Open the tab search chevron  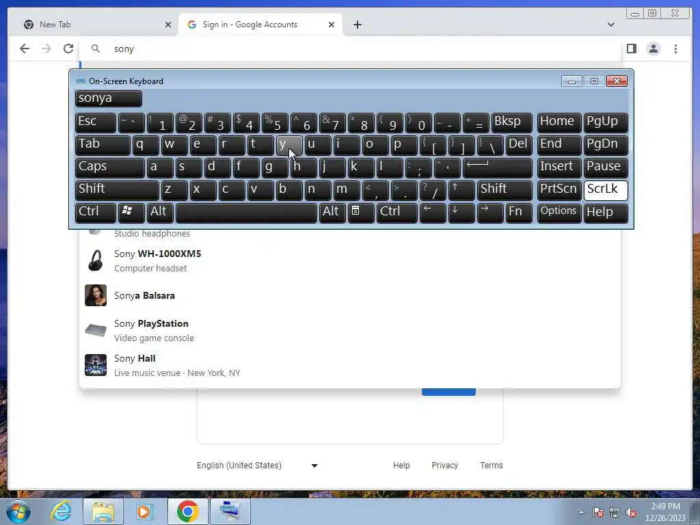click(x=611, y=25)
